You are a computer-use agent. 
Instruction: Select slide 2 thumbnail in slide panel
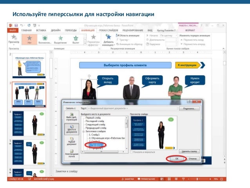click(29, 66)
